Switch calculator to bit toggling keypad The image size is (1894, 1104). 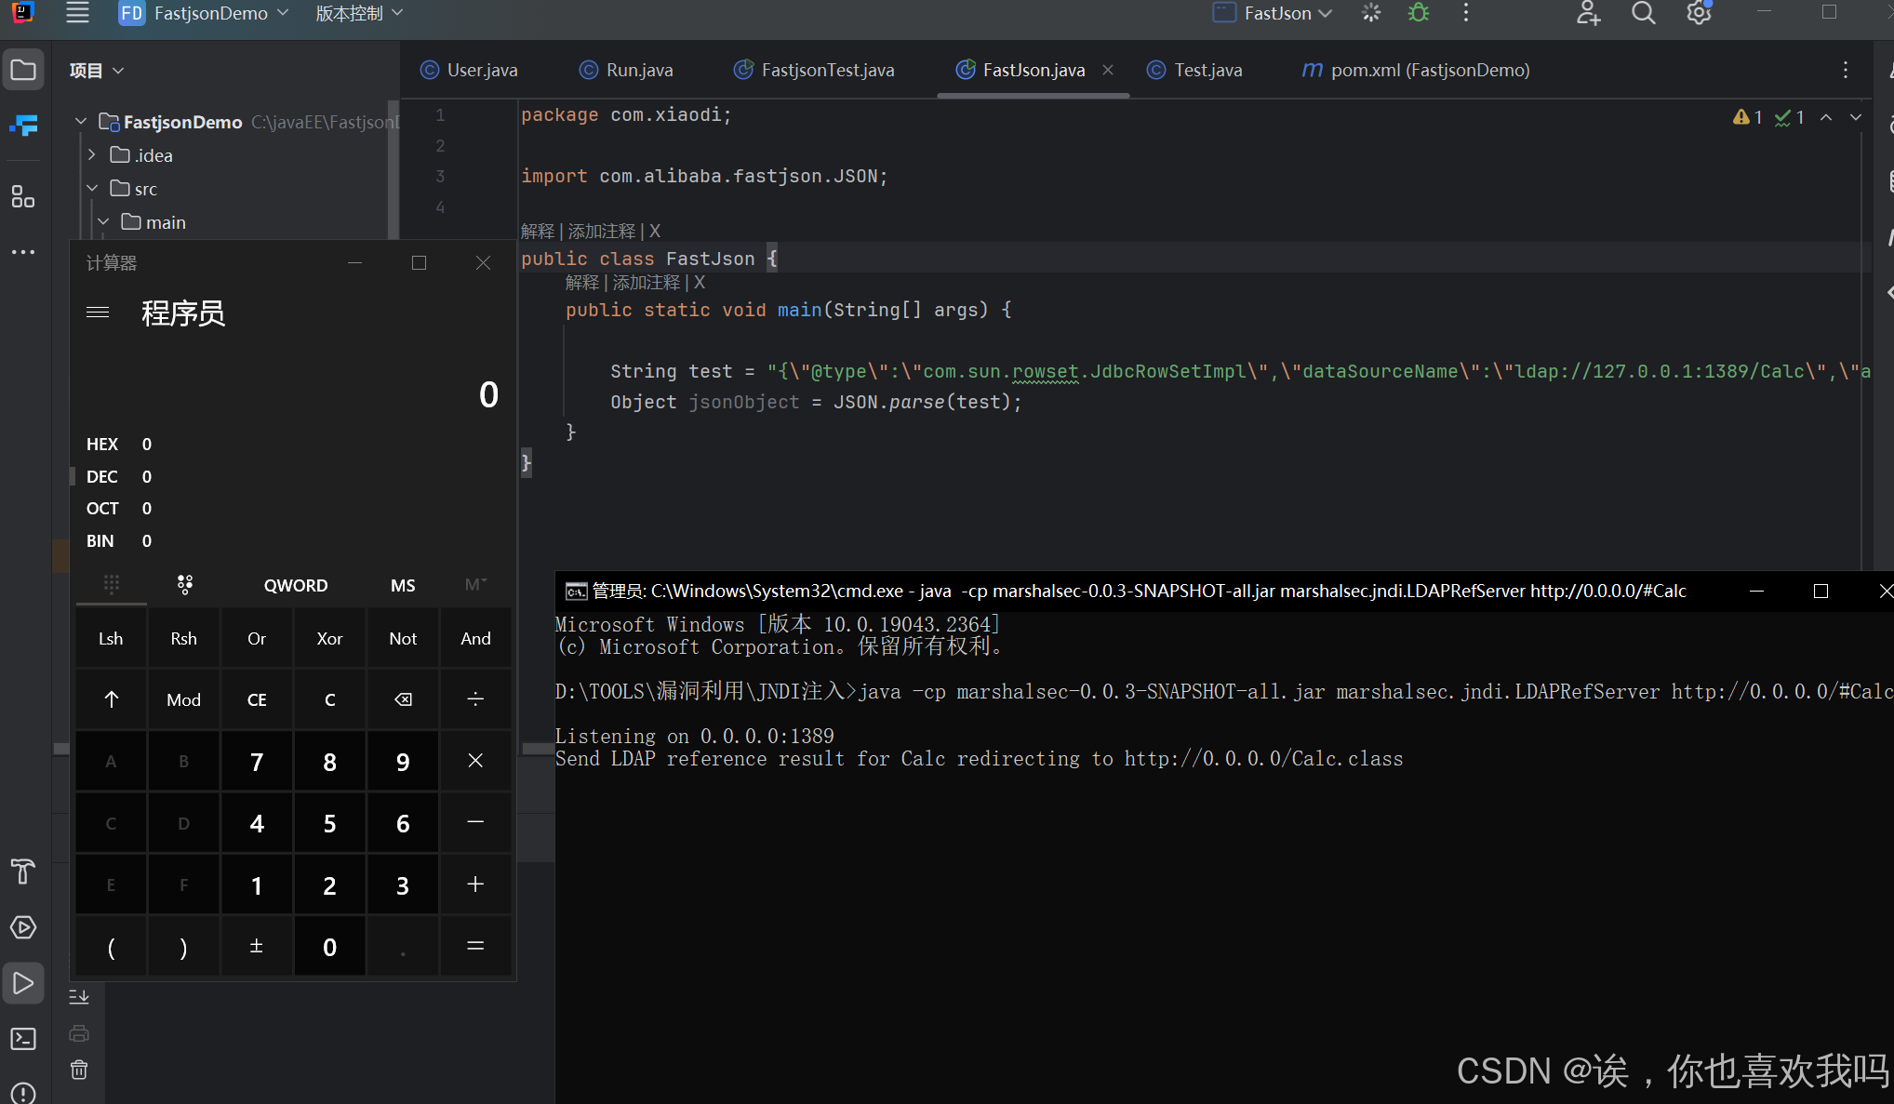(184, 585)
